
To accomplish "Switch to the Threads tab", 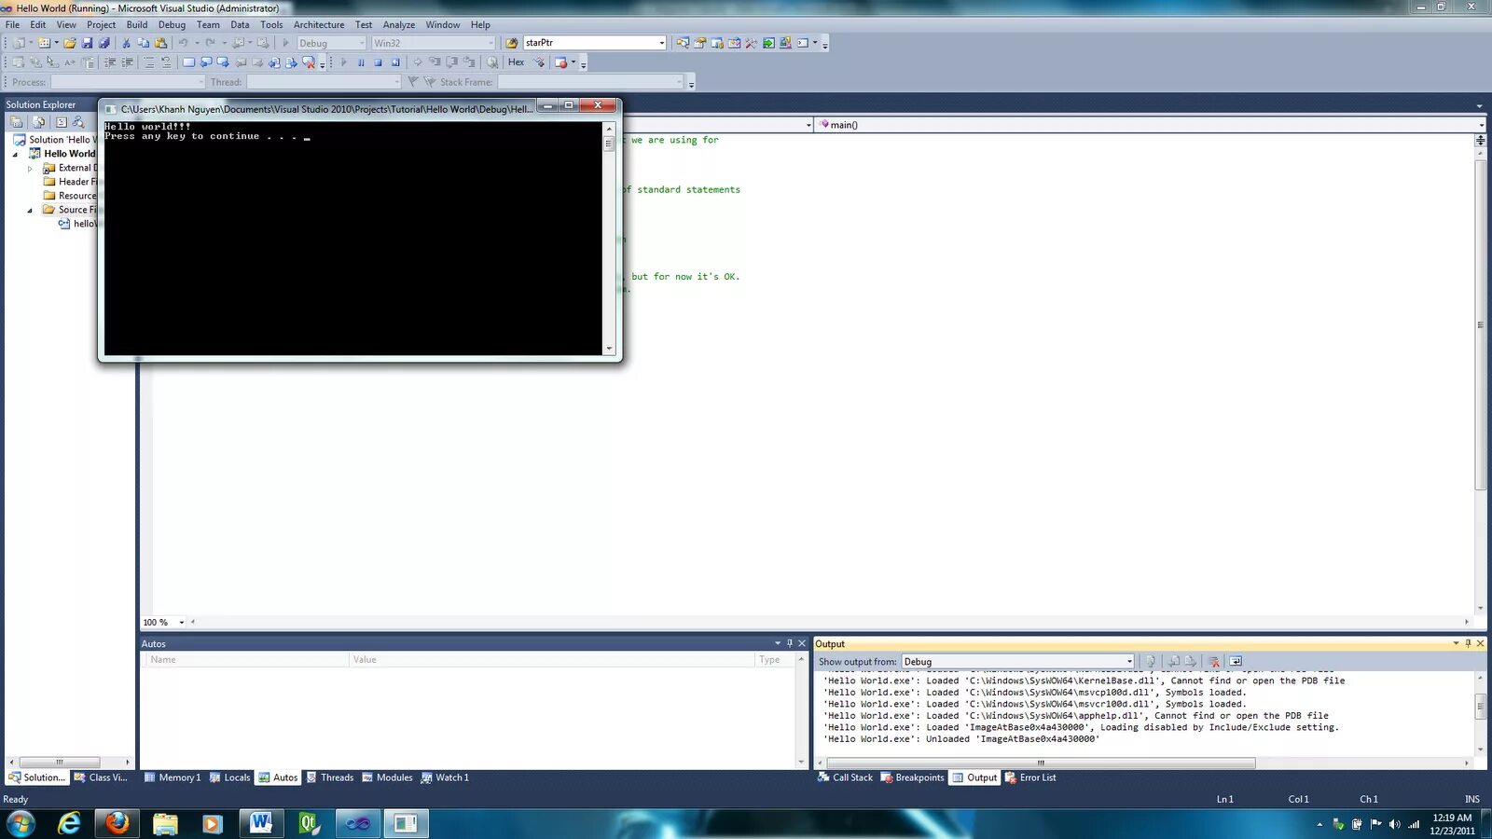I will pyautogui.click(x=330, y=777).
